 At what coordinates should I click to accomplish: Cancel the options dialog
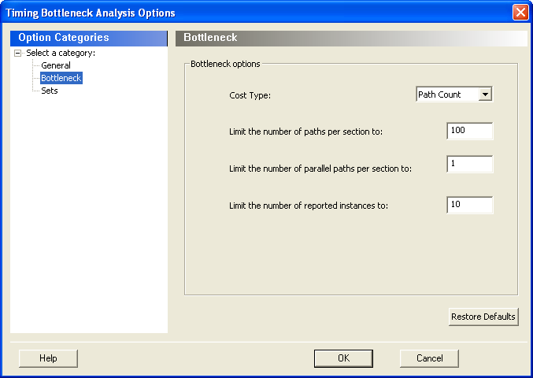point(429,358)
